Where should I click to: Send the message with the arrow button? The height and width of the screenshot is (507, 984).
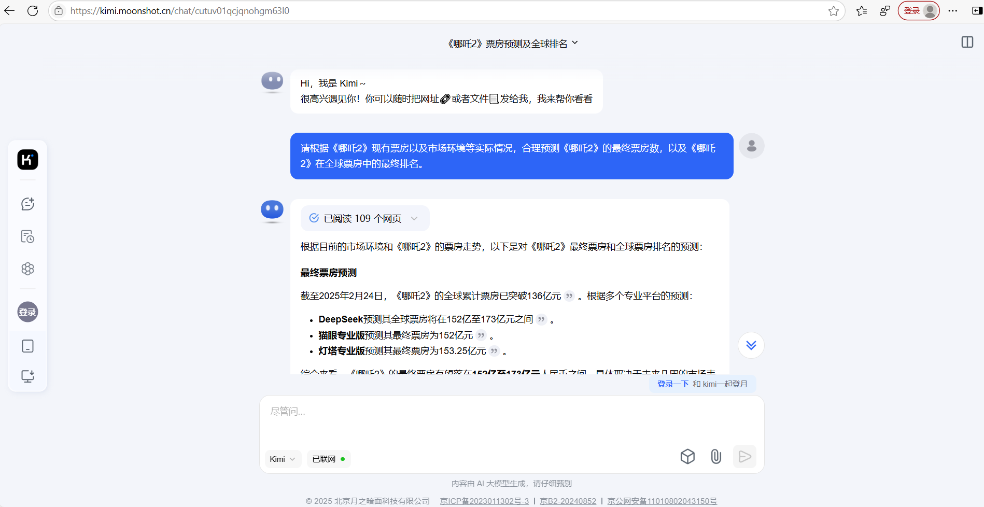point(744,457)
